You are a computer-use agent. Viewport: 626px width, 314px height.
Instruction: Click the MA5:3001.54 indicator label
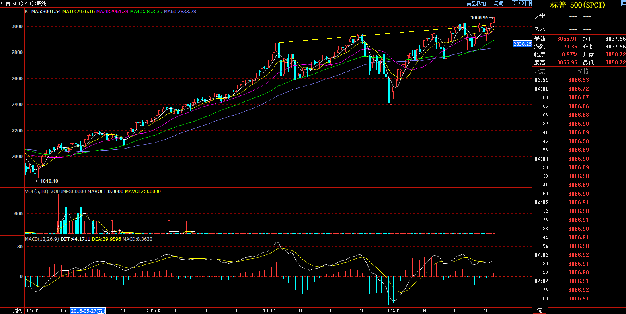(46, 12)
